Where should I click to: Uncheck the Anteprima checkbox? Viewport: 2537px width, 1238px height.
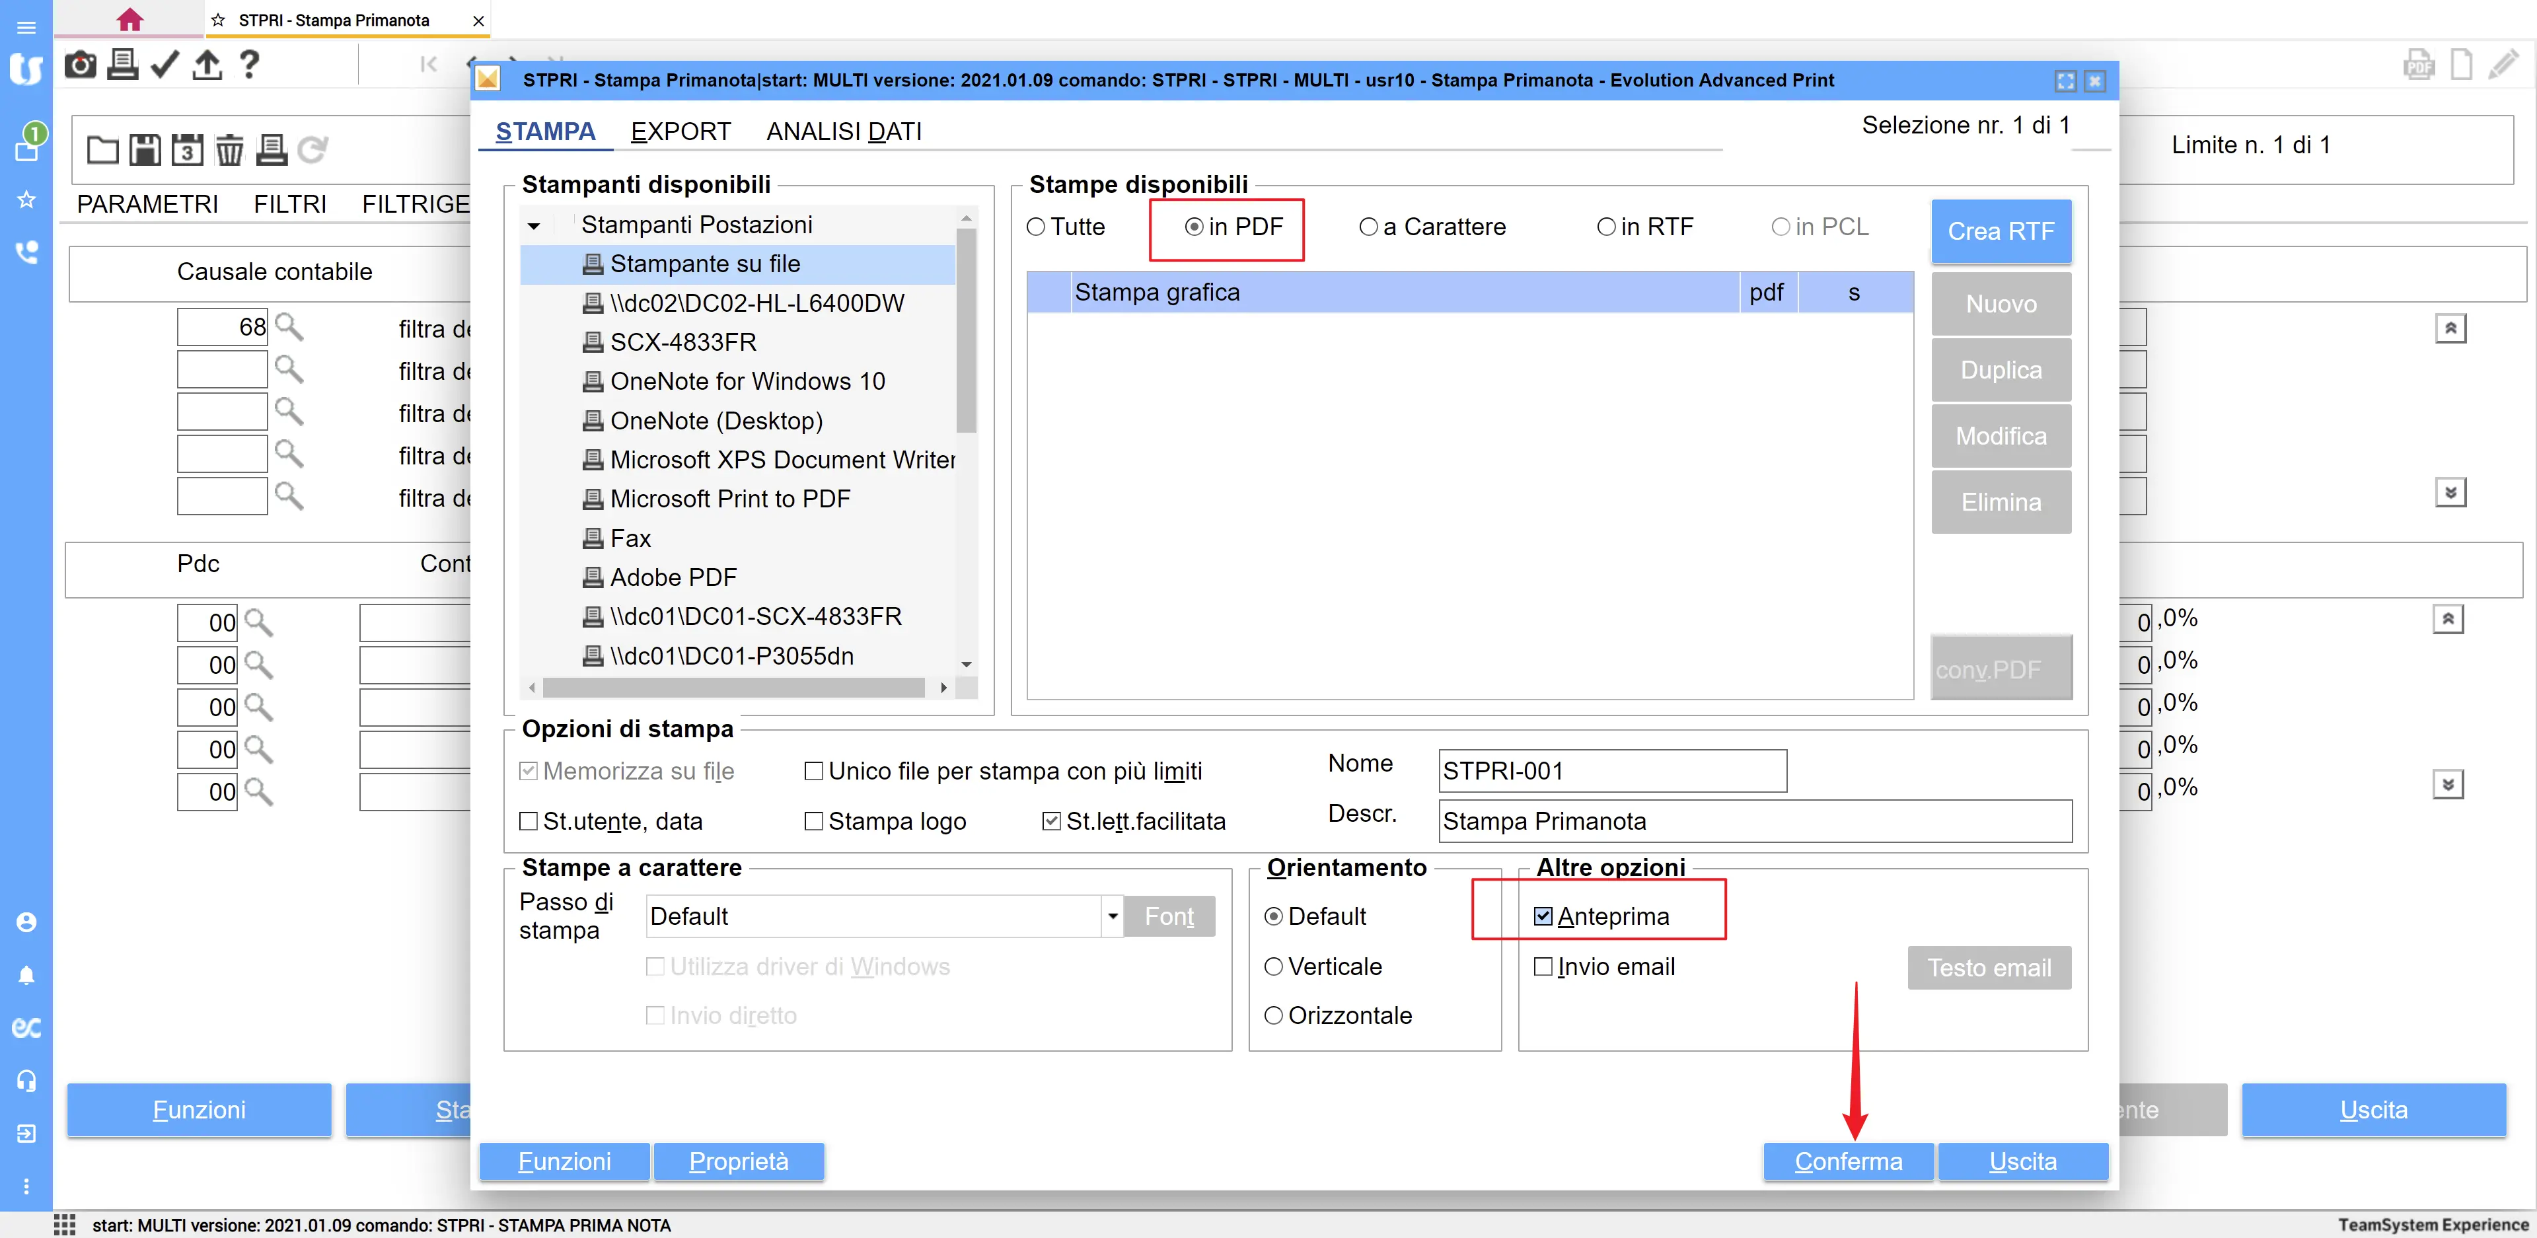1543,917
